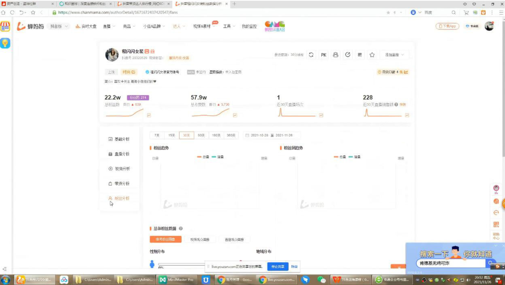Click 停止共享 to stop screen sharing
The height and width of the screenshot is (285, 505).
pyautogui.click(x=278, y=267)
